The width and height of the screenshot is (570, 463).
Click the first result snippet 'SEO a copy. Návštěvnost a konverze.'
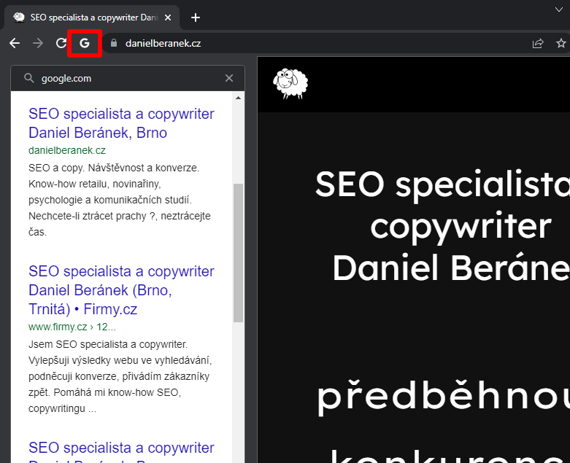(x=114, y=168)
